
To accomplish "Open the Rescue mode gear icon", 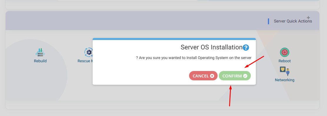I will (89, 52).
